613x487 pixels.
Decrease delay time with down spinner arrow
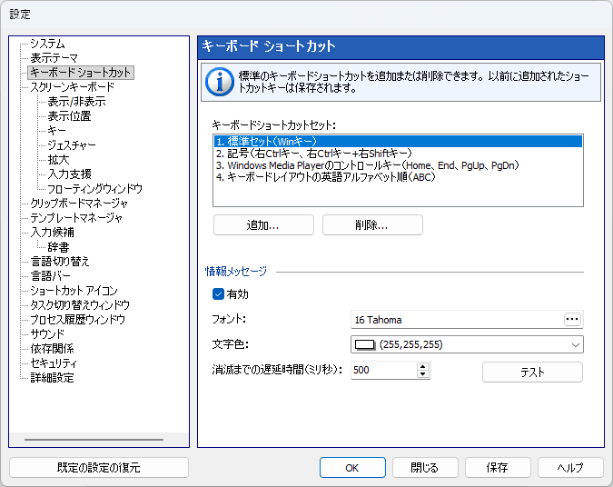point(422,374)
